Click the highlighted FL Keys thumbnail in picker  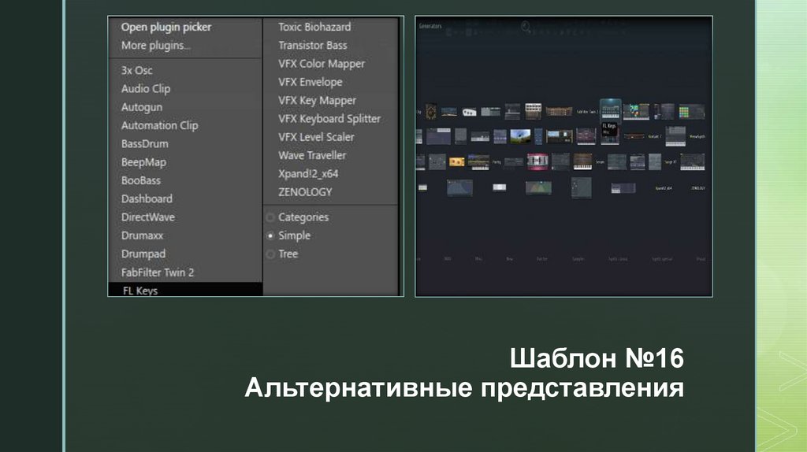(x=611, y=110)
